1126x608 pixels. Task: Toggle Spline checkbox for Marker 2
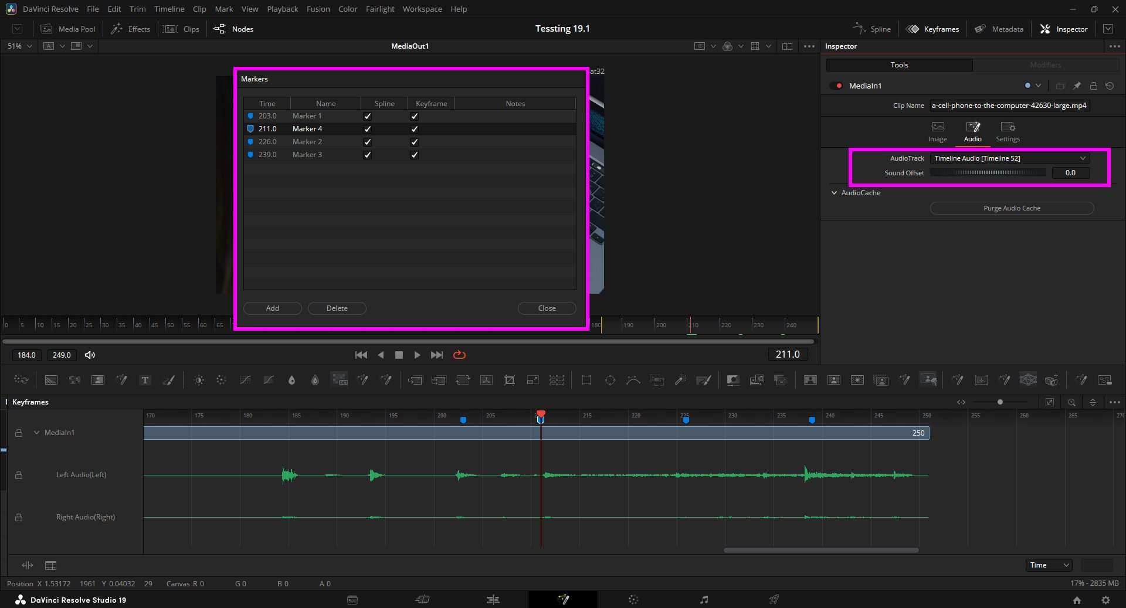[x=368, y=142]
